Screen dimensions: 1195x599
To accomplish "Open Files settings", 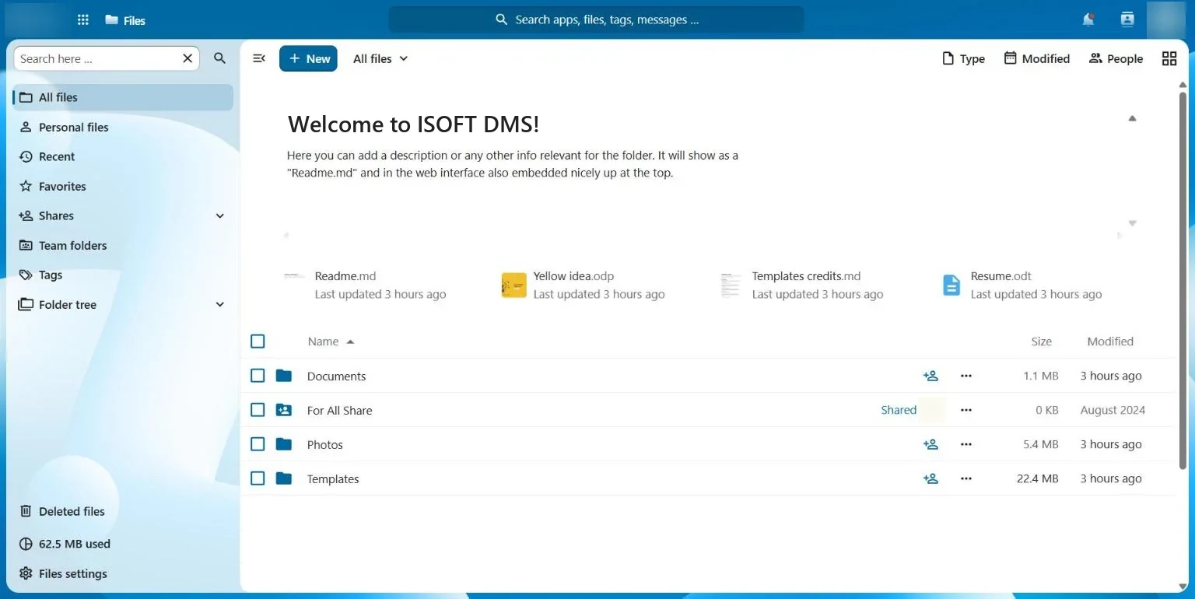I will [123, 573].
